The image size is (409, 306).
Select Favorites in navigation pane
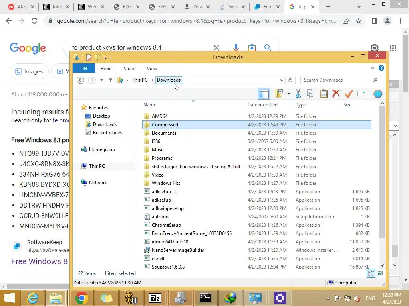click(x=98, y=107)
